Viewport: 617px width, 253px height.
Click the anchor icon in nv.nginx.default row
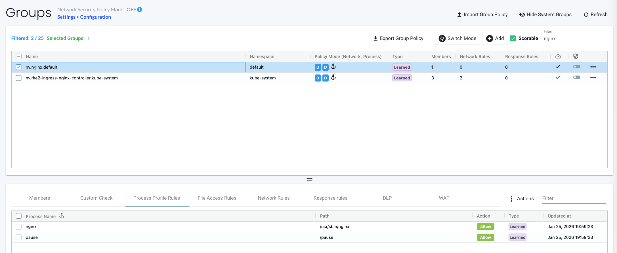click(x=333, y=67)
